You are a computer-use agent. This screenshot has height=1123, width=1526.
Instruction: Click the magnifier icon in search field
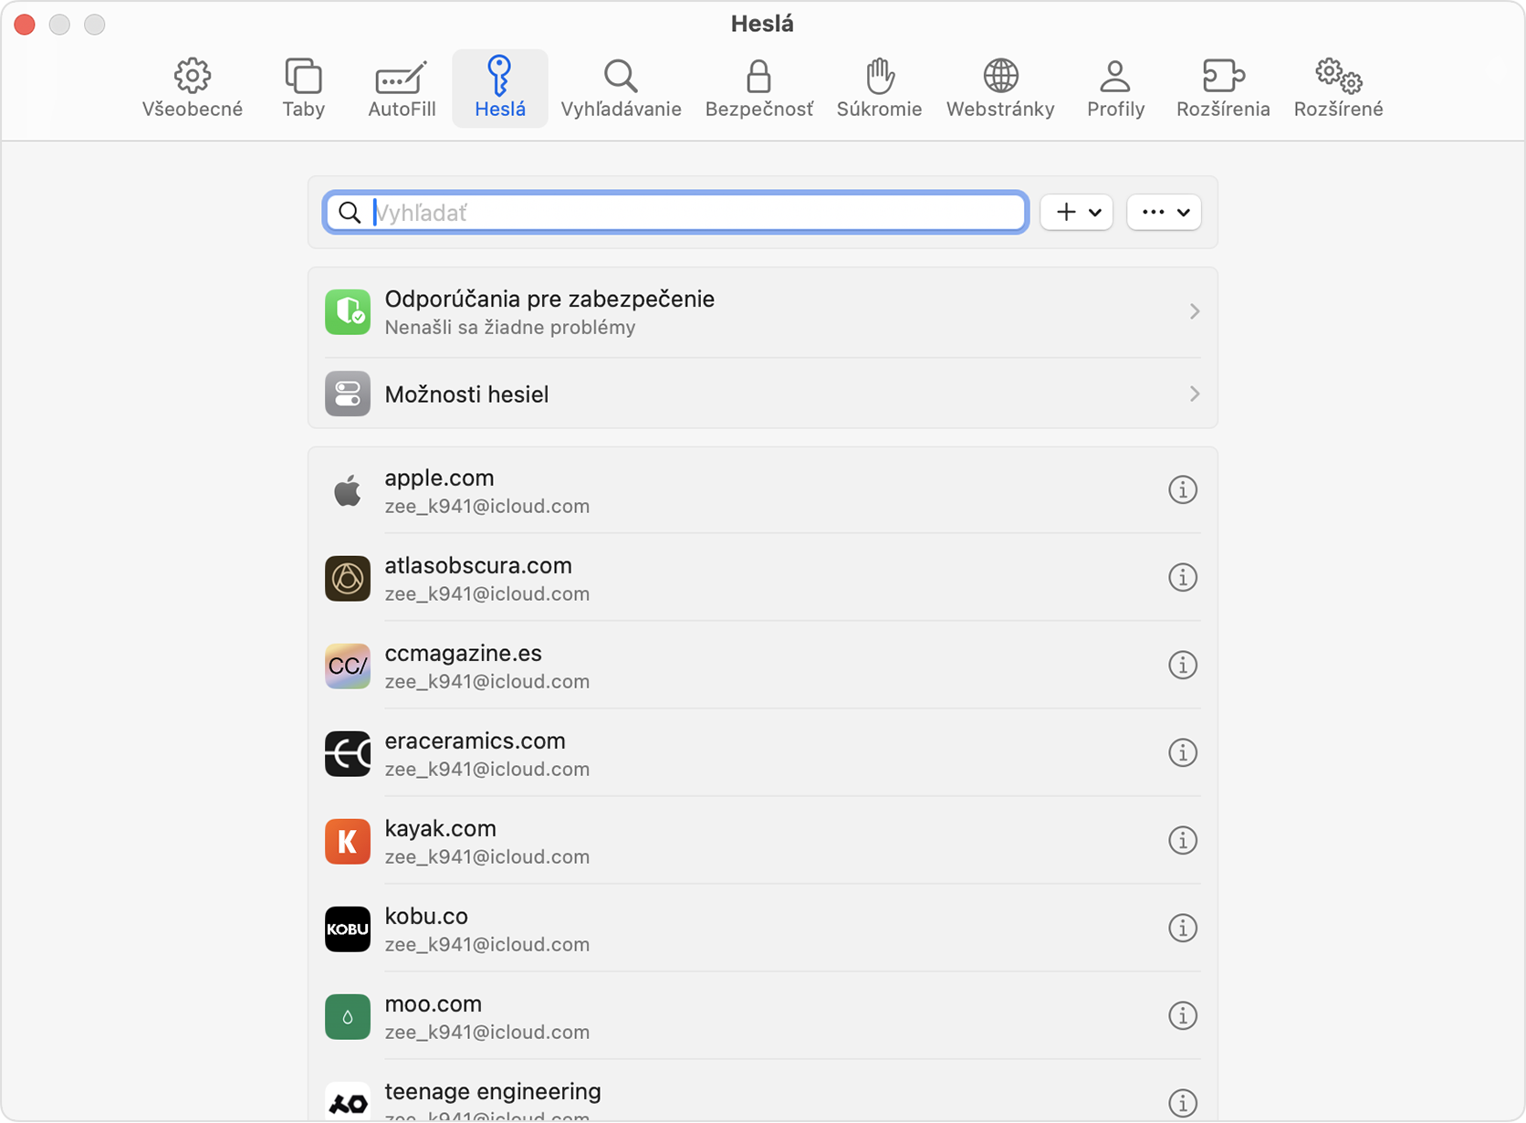tap(350, 213)
